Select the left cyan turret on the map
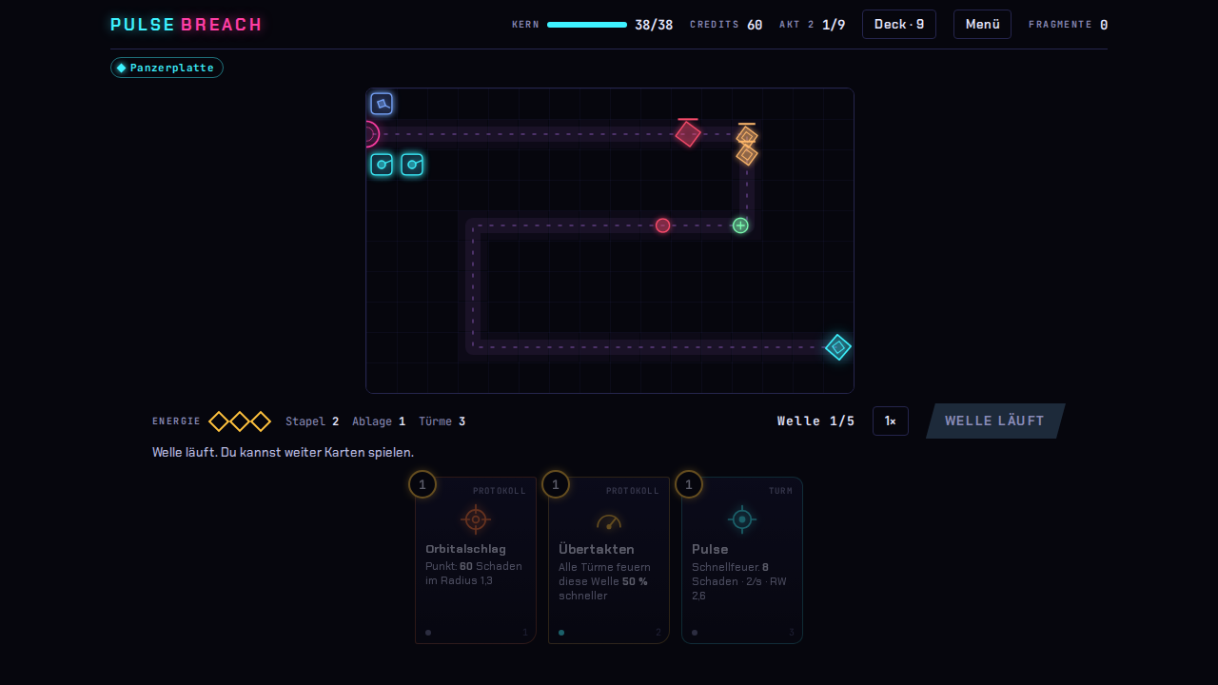Viewport: 1218px width, 685px height. [x=382, y=165]
